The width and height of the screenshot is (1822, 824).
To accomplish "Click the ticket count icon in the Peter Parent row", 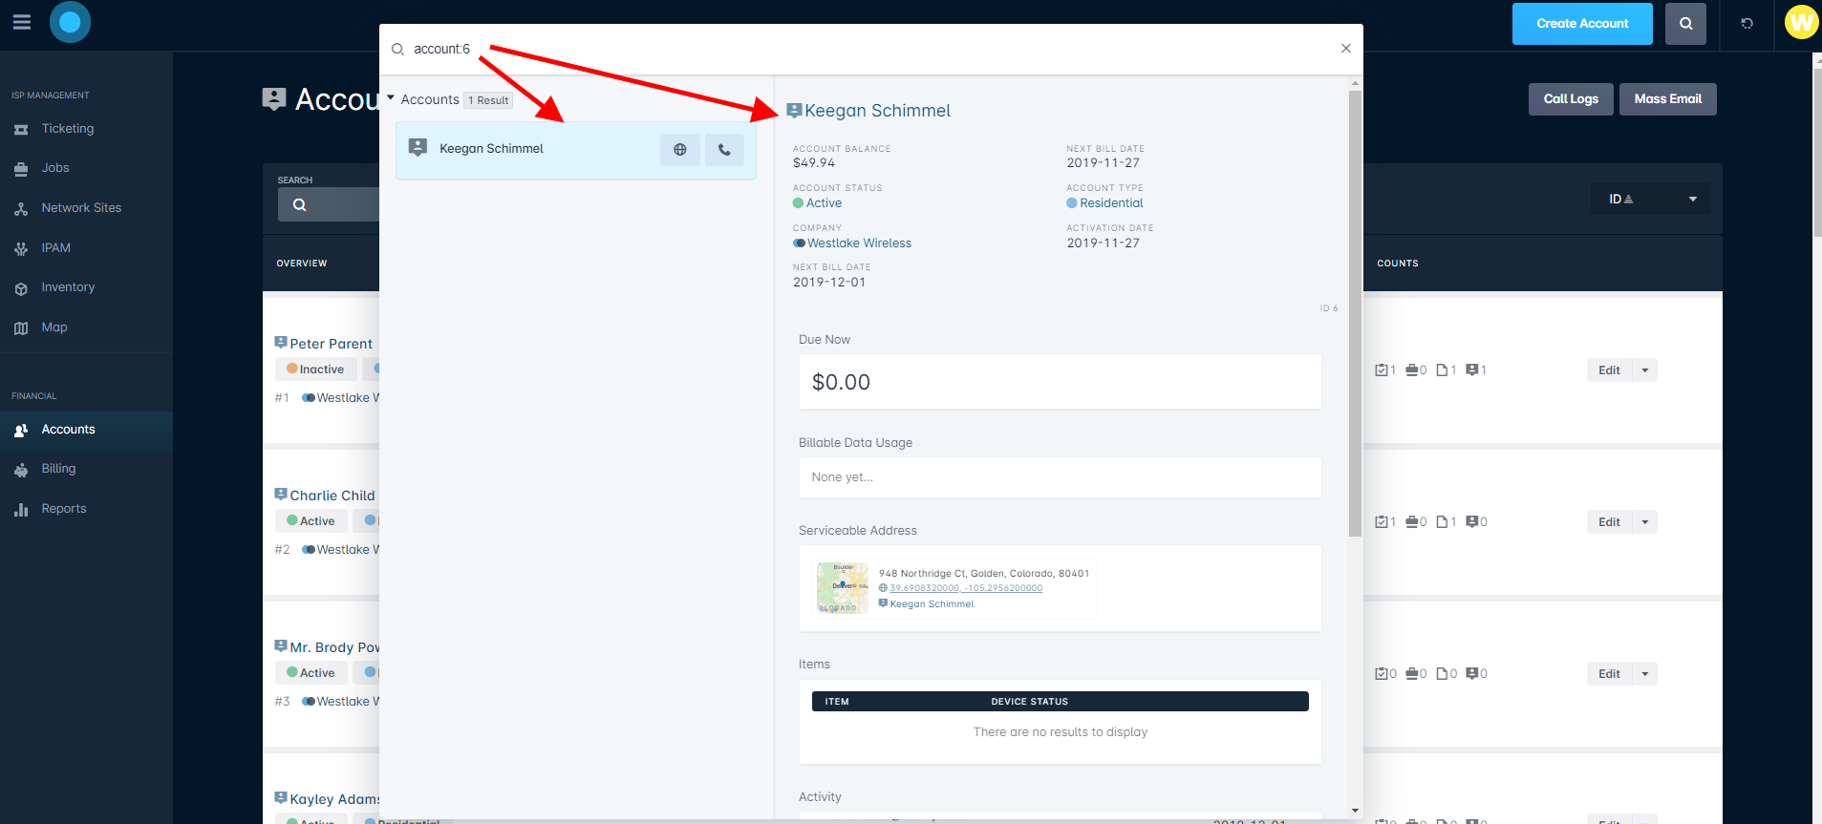I will [x=1381, y=370].
